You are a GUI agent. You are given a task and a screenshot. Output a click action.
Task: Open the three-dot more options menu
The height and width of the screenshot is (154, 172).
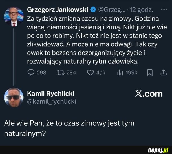click(x=164, y=10)
